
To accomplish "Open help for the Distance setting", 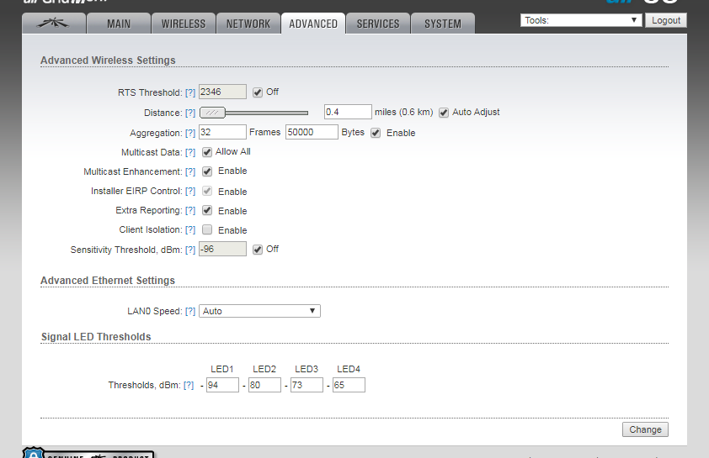I will tap(190, 113).
